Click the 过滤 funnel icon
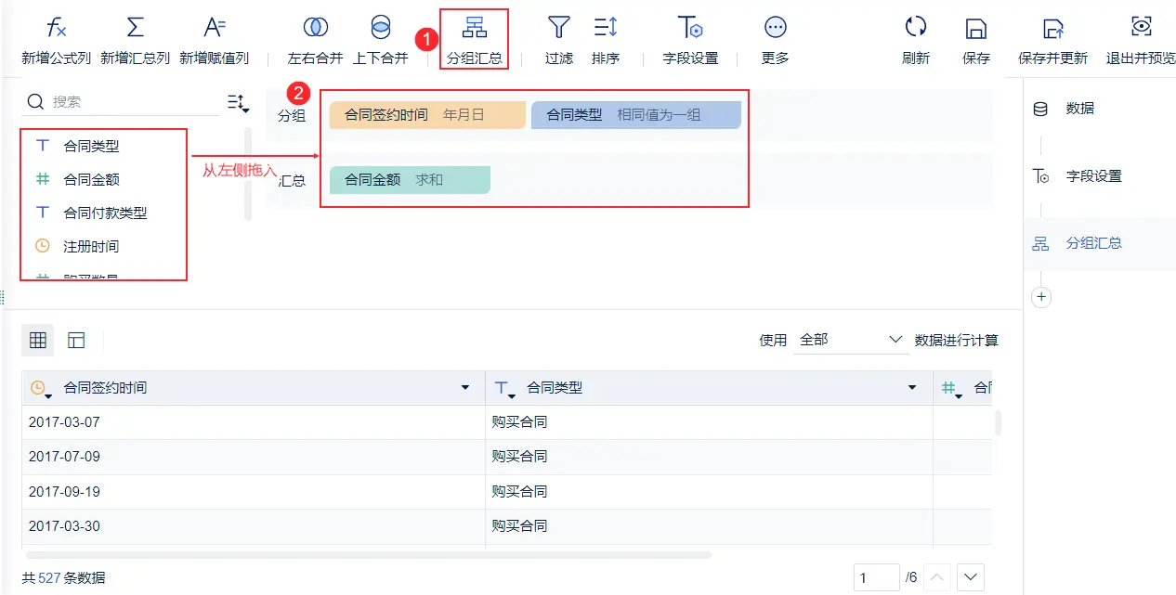 558,27
